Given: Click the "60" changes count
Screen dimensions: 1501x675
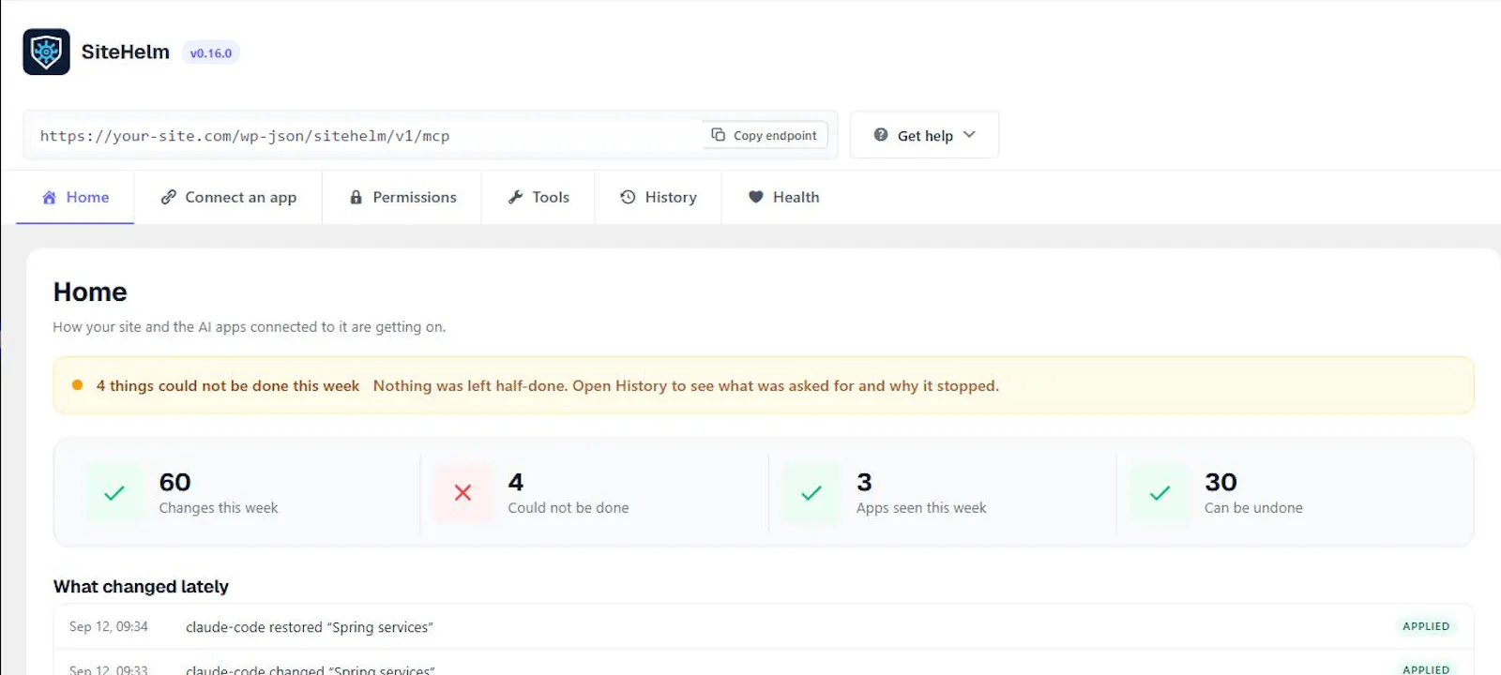Looking at the screenshot, I should [x=175, y=482].
